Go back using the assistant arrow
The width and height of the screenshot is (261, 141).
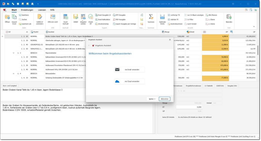tap(89, 46)
